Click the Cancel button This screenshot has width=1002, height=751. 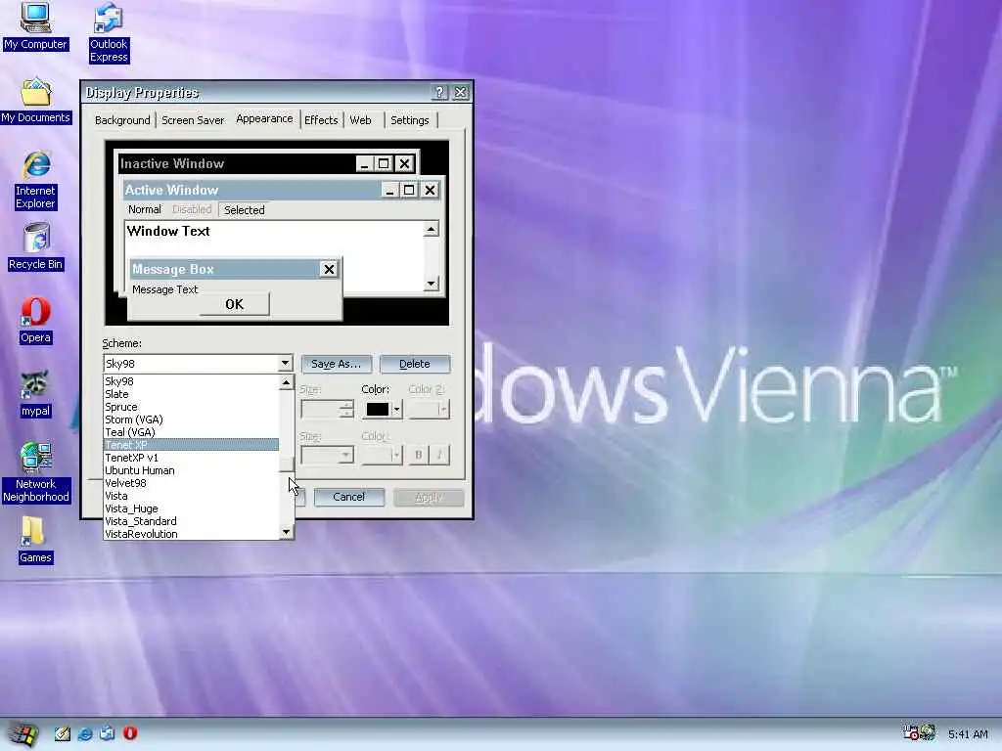click(348, 497)
